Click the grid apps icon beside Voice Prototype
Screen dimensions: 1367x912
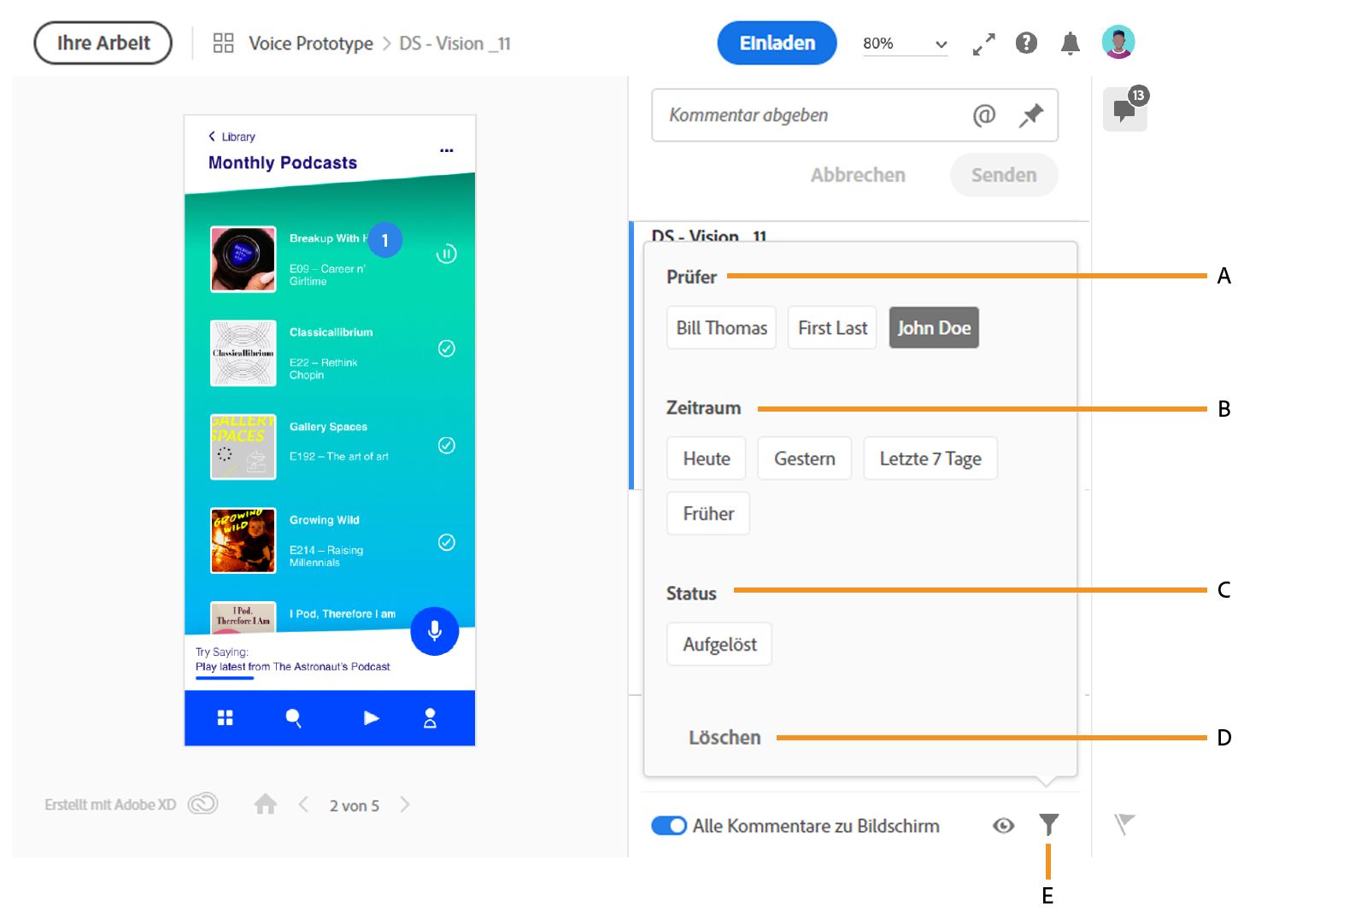(x=223, y=43)
